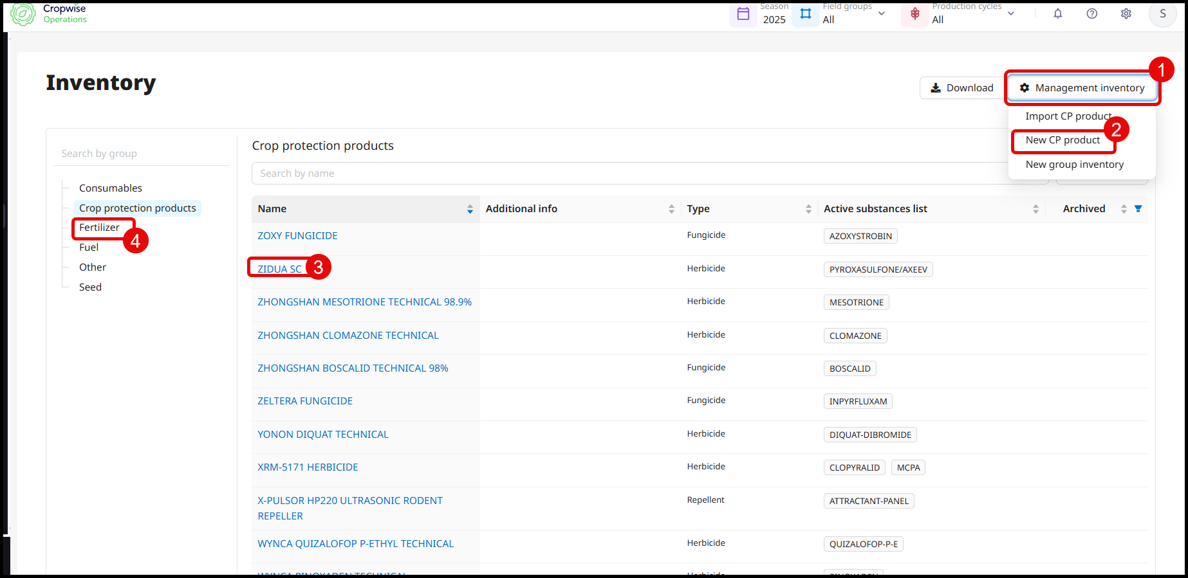This screenshot has width=1188, height=578.
Task: Click the field groups icon
Action: coord(805,14)
